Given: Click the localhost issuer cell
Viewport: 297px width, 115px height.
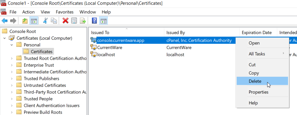Looking at the screenshot, I should [x=175, y=55].
